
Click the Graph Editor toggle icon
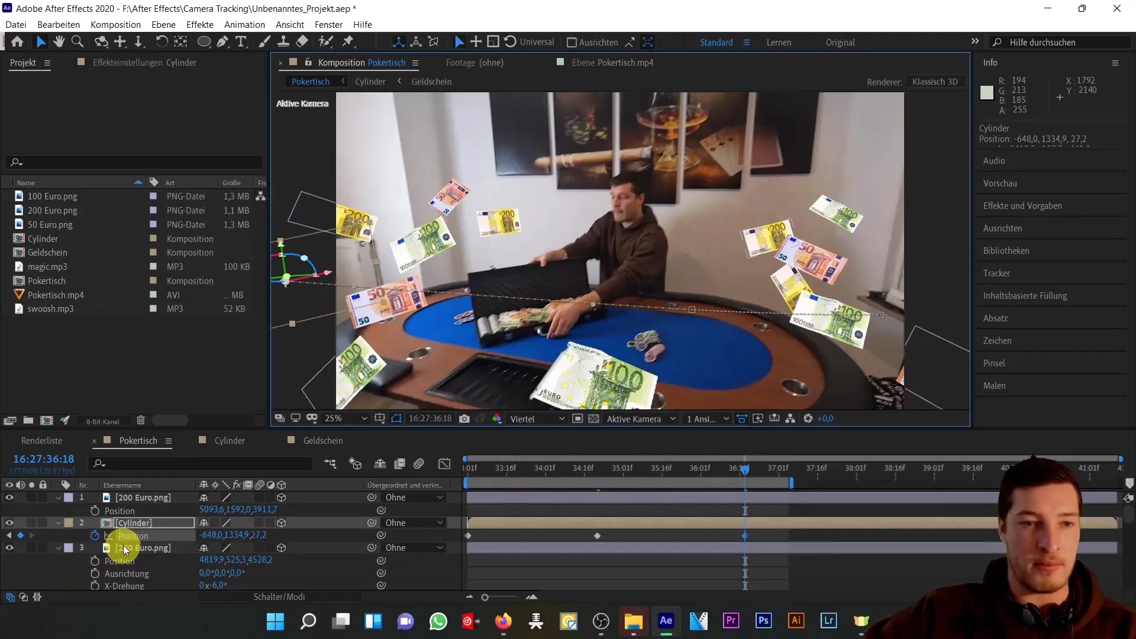coord(446,463)
